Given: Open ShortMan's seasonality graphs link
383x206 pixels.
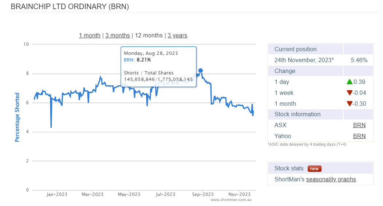Looking at the screenshot, I should coord(331,179).
